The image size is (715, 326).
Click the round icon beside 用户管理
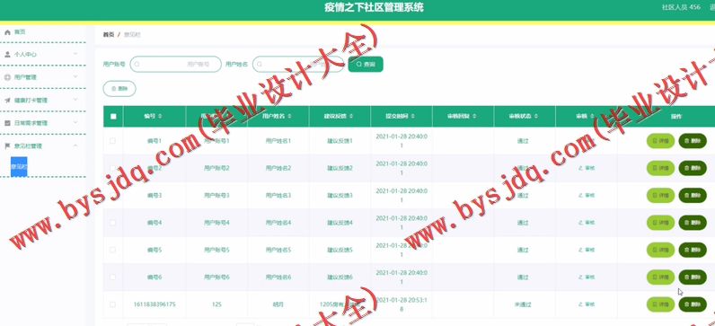(x=7, y=77)
